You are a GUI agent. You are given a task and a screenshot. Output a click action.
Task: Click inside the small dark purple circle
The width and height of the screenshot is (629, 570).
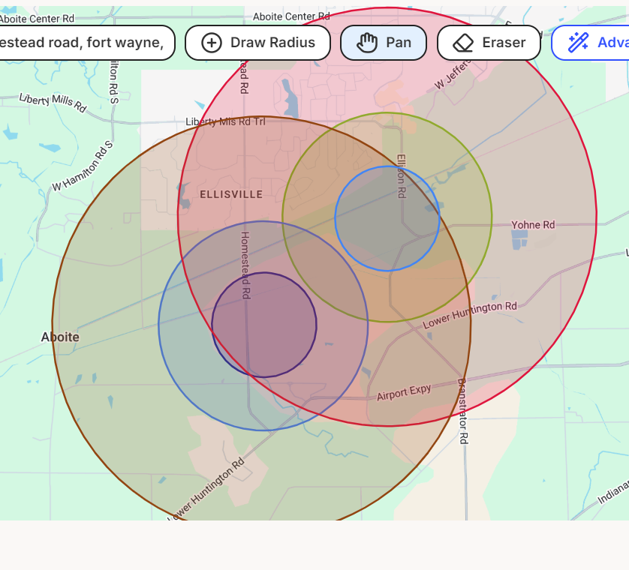(264, 325)
